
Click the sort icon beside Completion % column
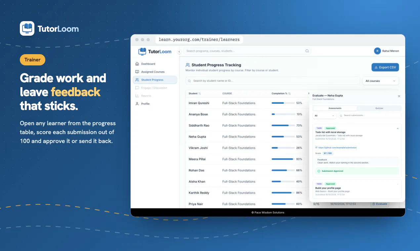click(290, 93)
